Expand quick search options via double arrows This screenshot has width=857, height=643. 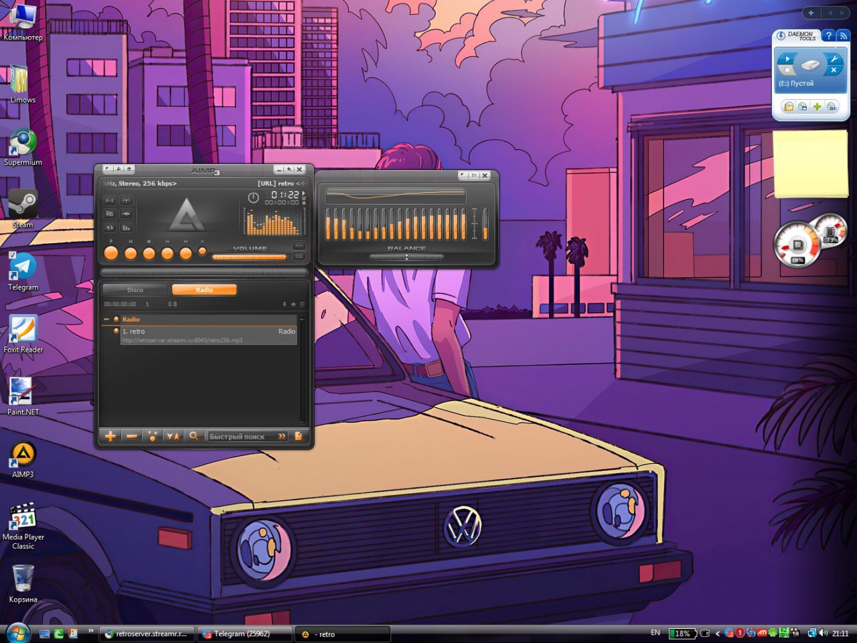coord(282,436)
